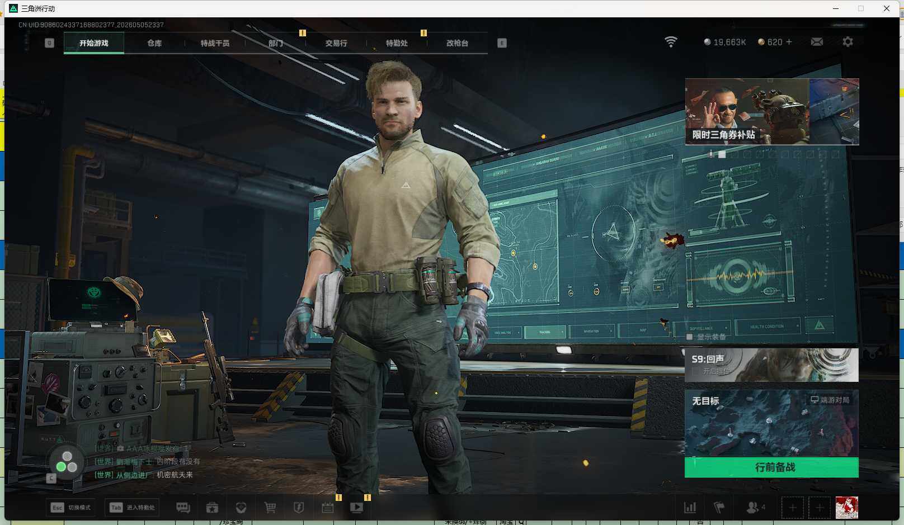The width and height of the screenshot is (904, 525).
Task: Invite teammate to first empty squad slot
Action: pyautogui.click(x=792, y=508)
